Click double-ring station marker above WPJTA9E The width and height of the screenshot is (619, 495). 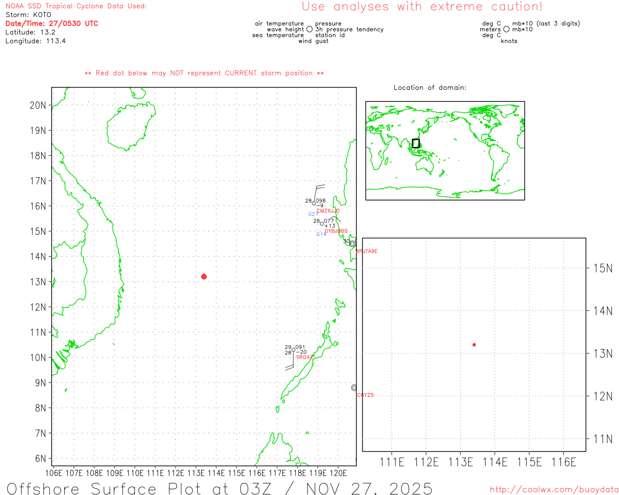(x=353, y=244)
